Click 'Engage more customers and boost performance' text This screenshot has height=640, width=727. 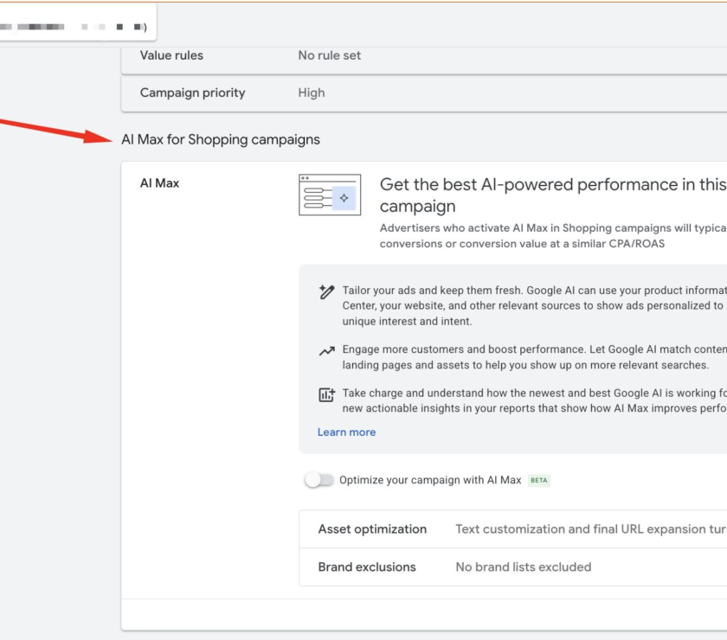(535, 357)
